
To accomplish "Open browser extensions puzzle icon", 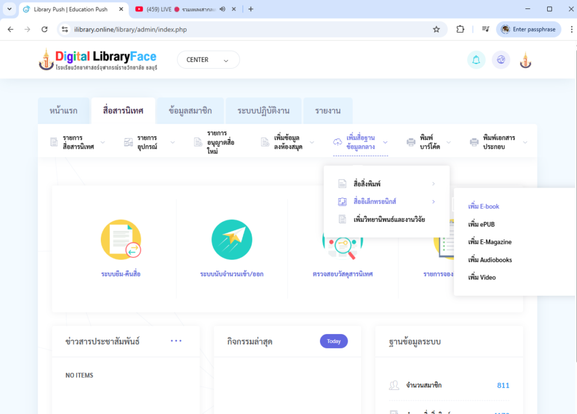I will coord(460,29).
